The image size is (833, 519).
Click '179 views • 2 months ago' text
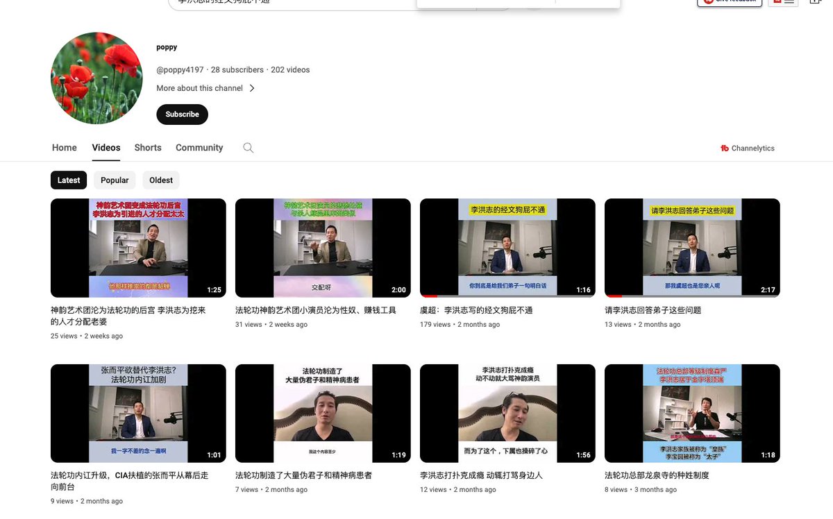(460, 324)
